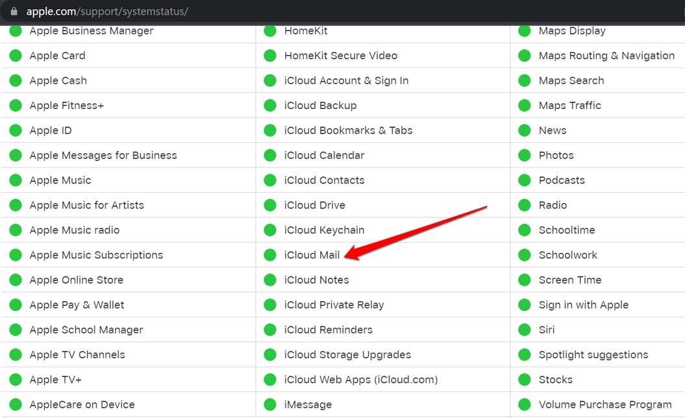Select the Apple Pay & Wallet entry
685x418 pixels.
[x=77, y=305]
